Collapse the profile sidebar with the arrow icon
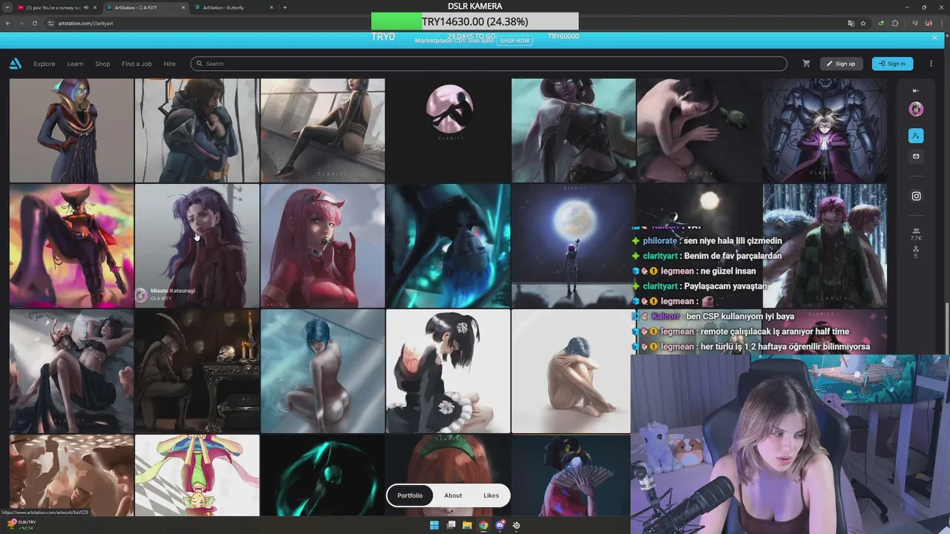The image size is (950, 534). point(916,90)
